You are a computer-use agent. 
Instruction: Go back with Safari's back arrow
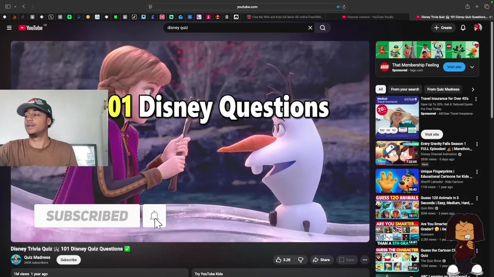pos(24,7)
